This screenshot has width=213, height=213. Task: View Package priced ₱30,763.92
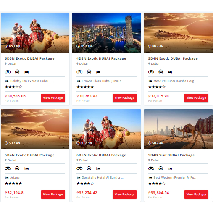124,98
